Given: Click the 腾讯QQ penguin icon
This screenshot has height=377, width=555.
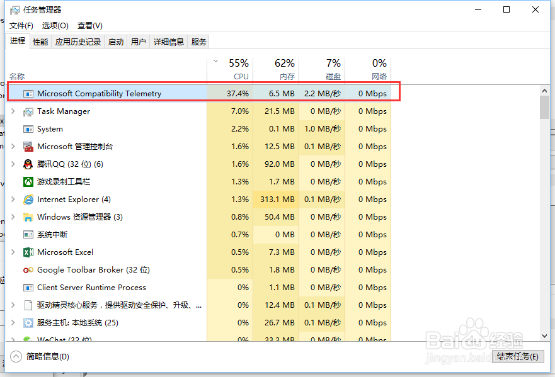Looking at the screenshot, I should (x=28, y=164).
